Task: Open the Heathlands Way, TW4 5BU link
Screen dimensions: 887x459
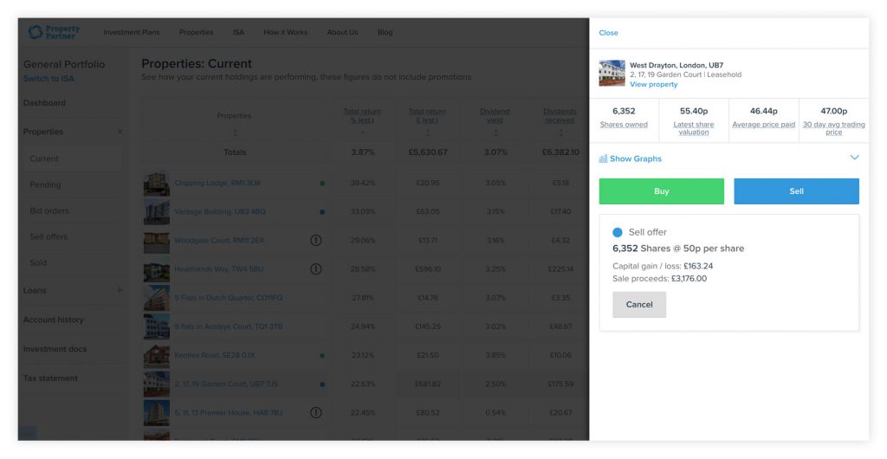Action: [x=219, y=269]
